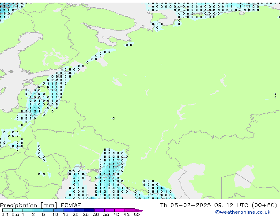The width and height of the screenshot is (280, 216).
Task: Click the legend scale value "25"
Action: 86,214
